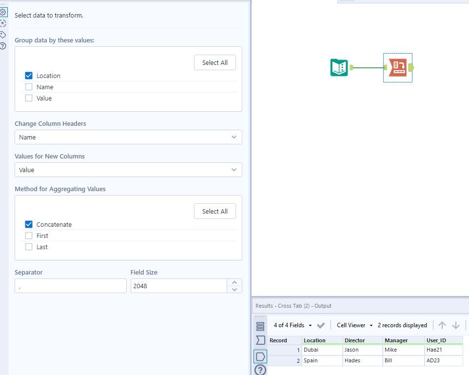Select the Text Input tool on canvas
469x375 pixels.
pos(339,68)
